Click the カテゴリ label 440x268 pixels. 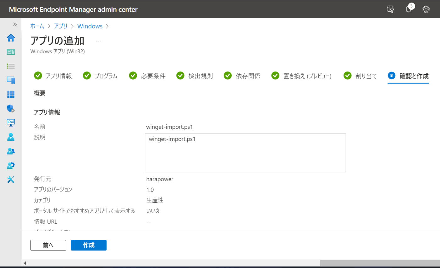[42, 200]
